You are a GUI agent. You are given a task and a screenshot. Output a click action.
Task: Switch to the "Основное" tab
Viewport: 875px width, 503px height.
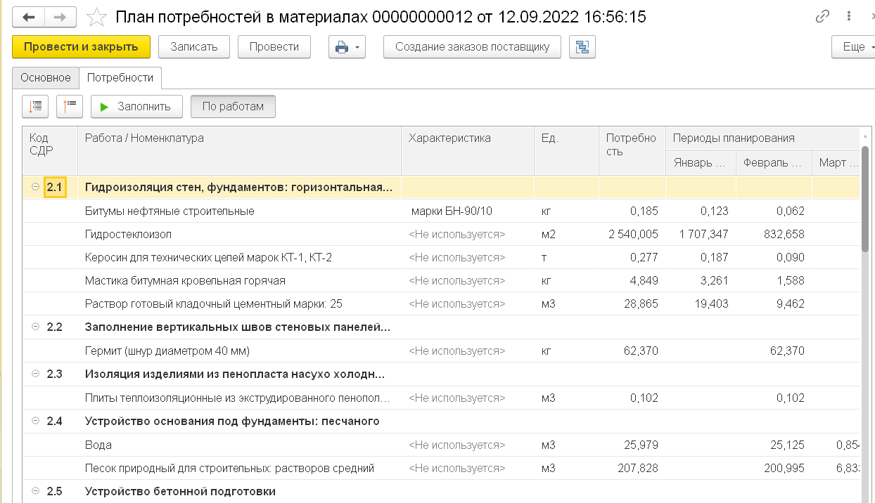[x=46, y=78]
